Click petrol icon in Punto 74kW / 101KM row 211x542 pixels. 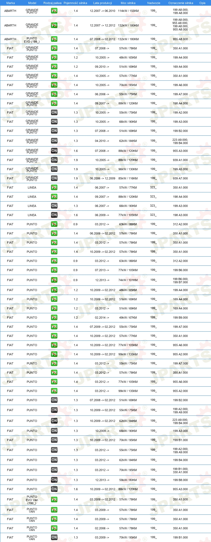click(x=54, y=280)
